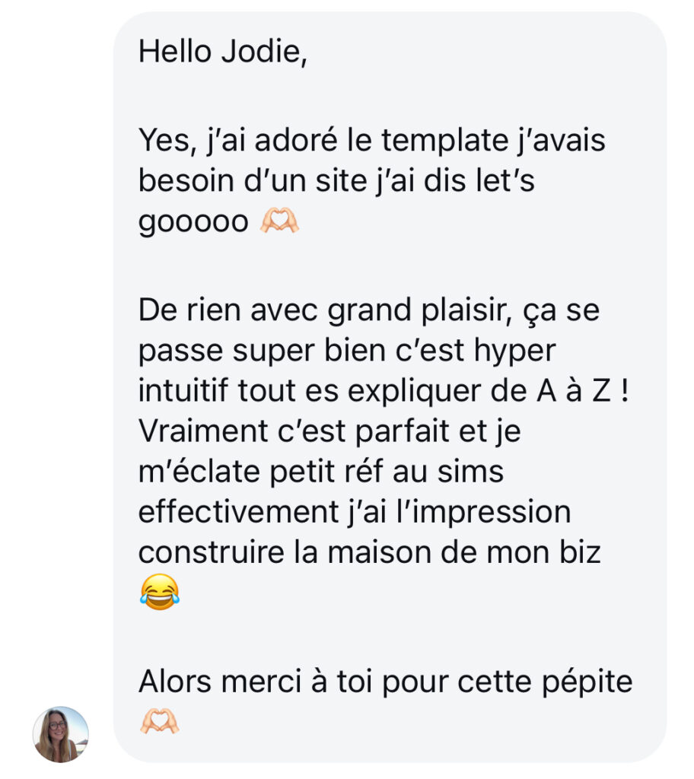Click the laughing tears emoji
The height and width of the screenshot is (779, 694).
160,591
